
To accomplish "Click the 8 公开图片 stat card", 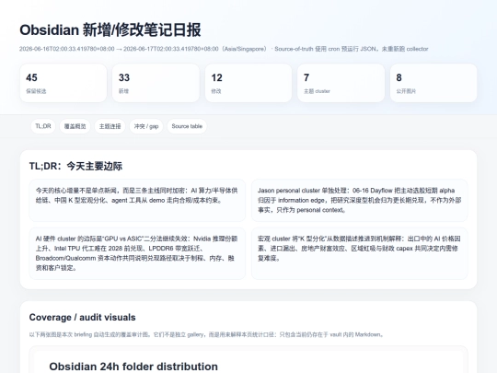I will [433, 83].
